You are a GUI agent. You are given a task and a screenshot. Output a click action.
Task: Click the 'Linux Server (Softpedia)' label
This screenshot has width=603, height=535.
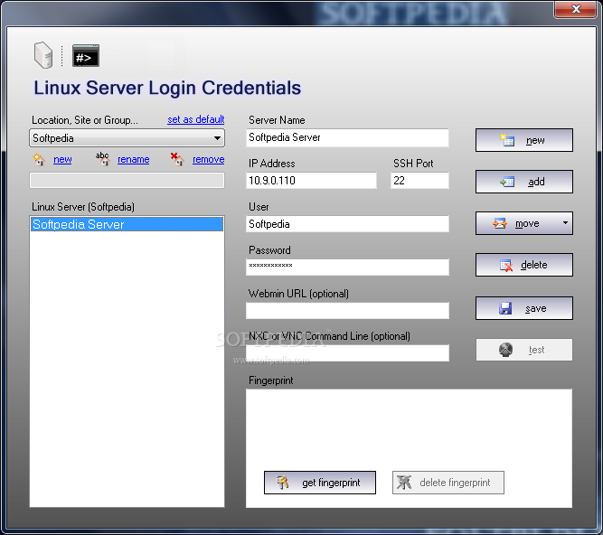[x=83, y=207]
